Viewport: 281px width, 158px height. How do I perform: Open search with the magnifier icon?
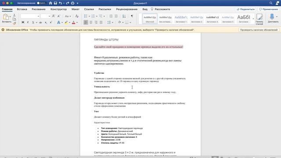(x=271, y=3)
